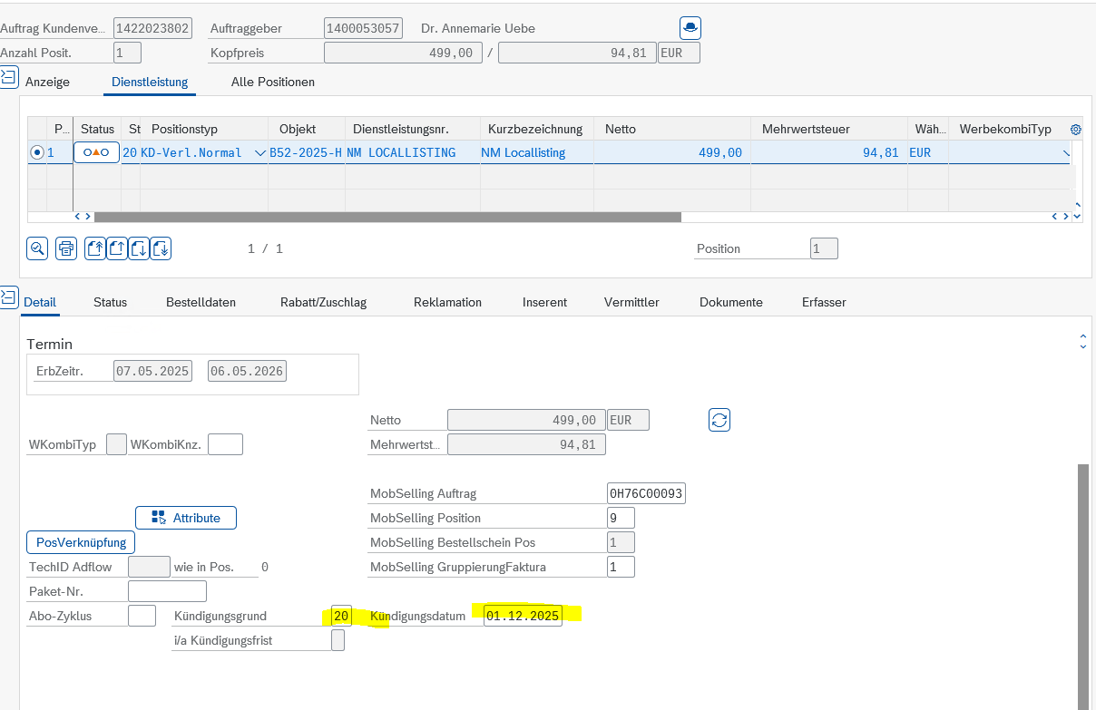Click the Auftraggeber field 1400053057
Screen dimensions: 1096x710
tap(363, 28)
